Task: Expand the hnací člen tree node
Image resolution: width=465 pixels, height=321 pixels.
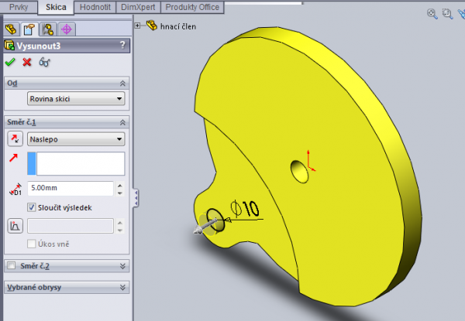Action: click(x=138, y=26)
